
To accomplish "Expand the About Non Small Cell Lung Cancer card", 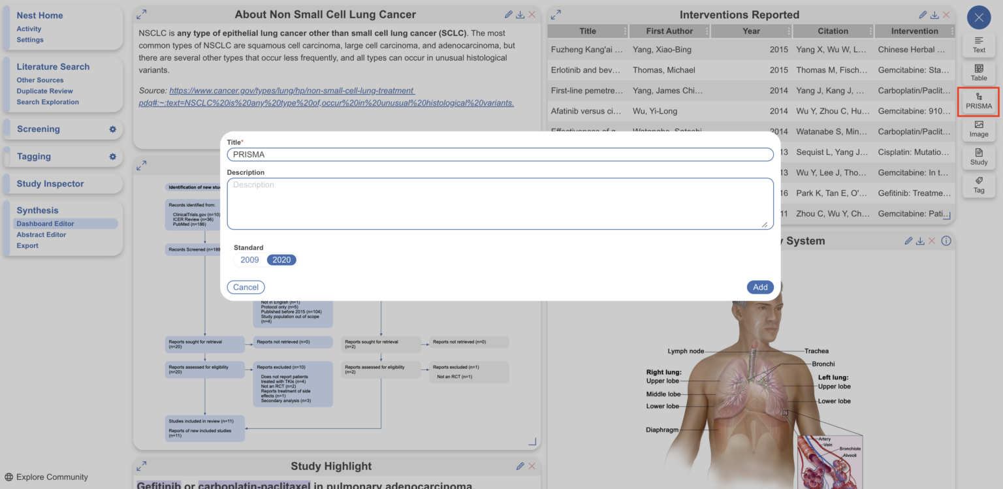I will [142, 14].
